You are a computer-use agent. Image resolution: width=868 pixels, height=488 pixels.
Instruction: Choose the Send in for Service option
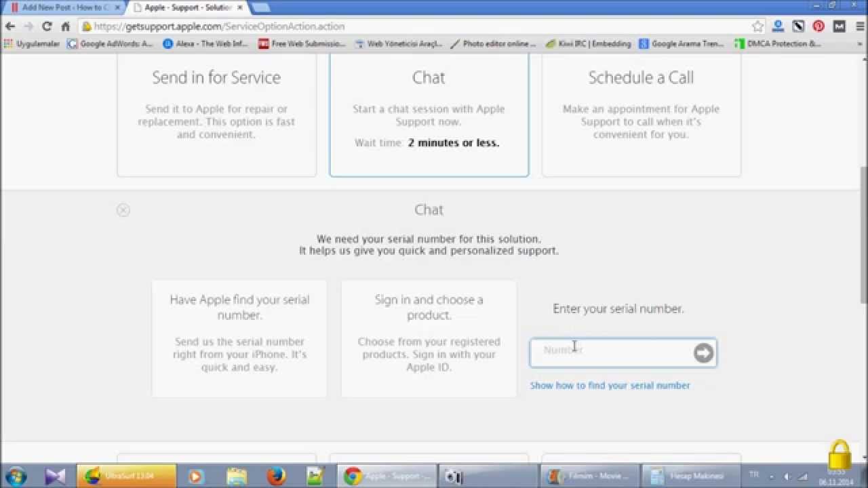pyautogui.click(x=217, y=115)
